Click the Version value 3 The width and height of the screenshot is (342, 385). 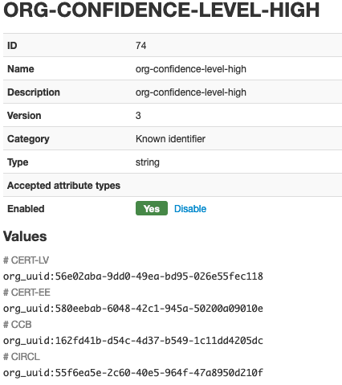tap(138, 116)
